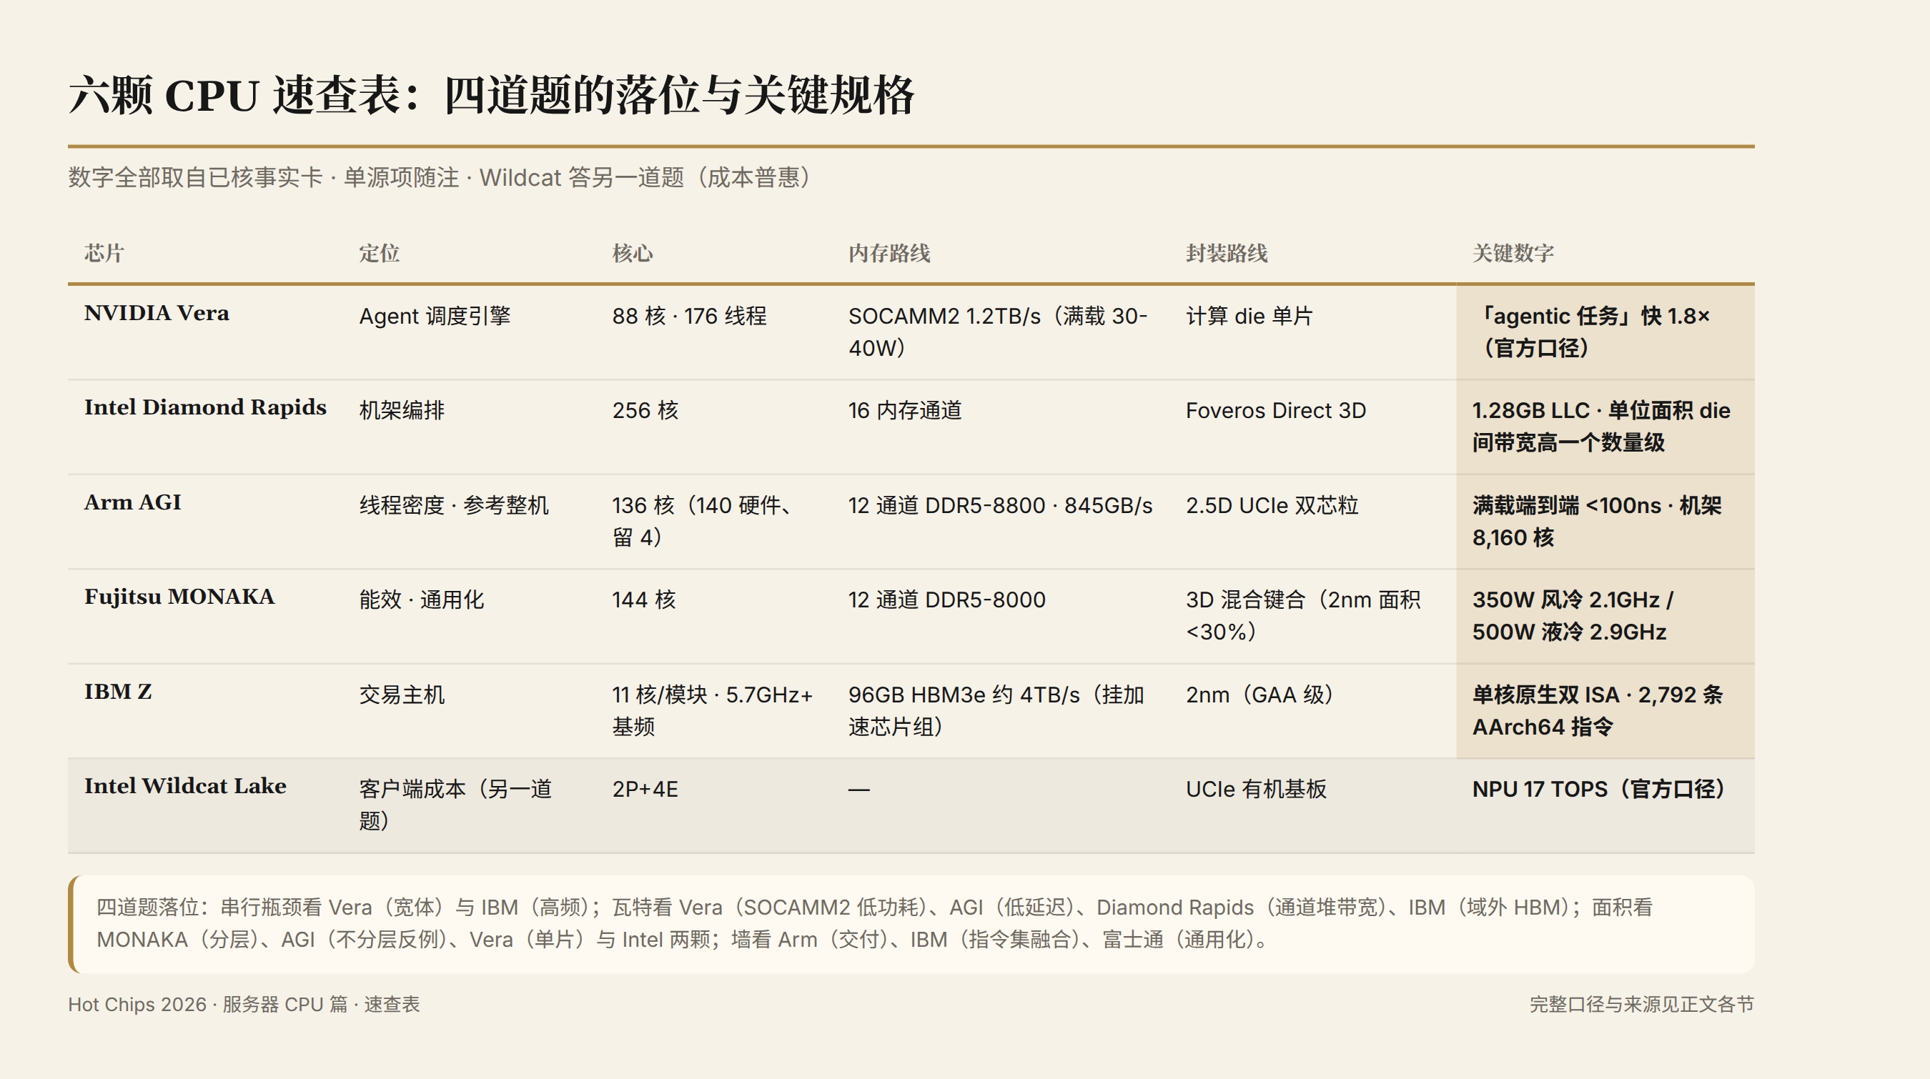Click the footer Hot Chips 2026 · 服务器 CPU 篇
The width and height of the screenshot is (1930, 1079).
pyautogui.click(x=244, y=1004)
